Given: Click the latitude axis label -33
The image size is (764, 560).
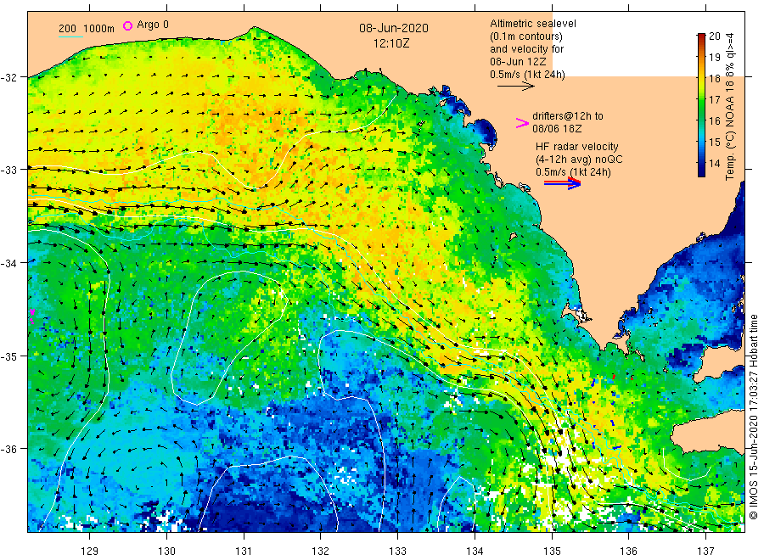Looking at the screenshot, I should [x=9, y=170].
